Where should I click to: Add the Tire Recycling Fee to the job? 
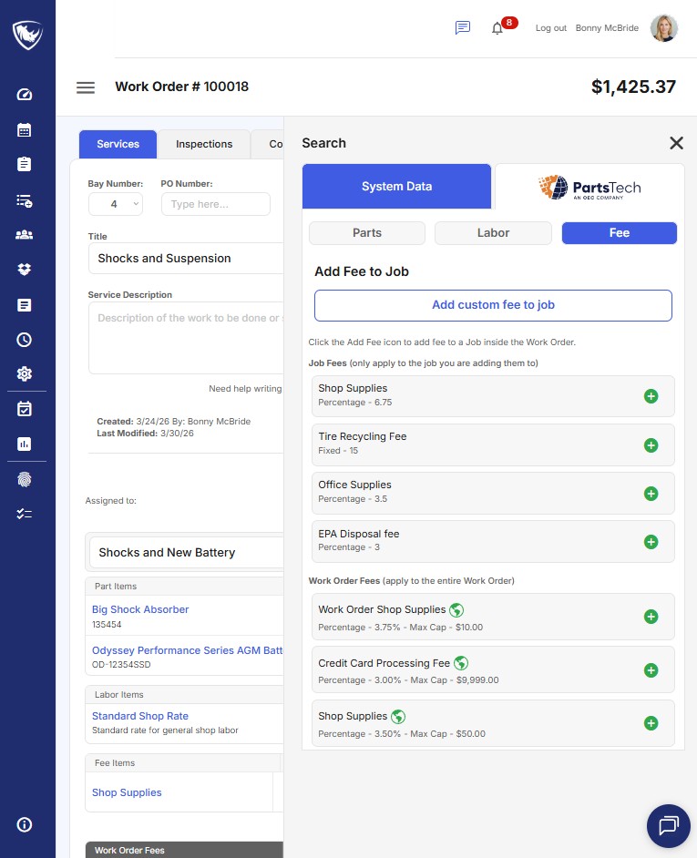coord(651,445)
